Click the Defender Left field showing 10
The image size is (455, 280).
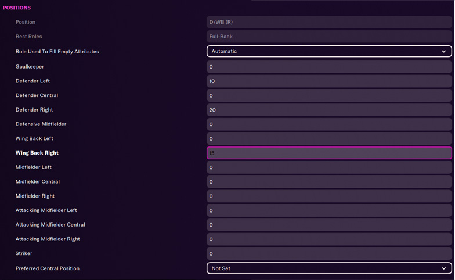[329, 81]
